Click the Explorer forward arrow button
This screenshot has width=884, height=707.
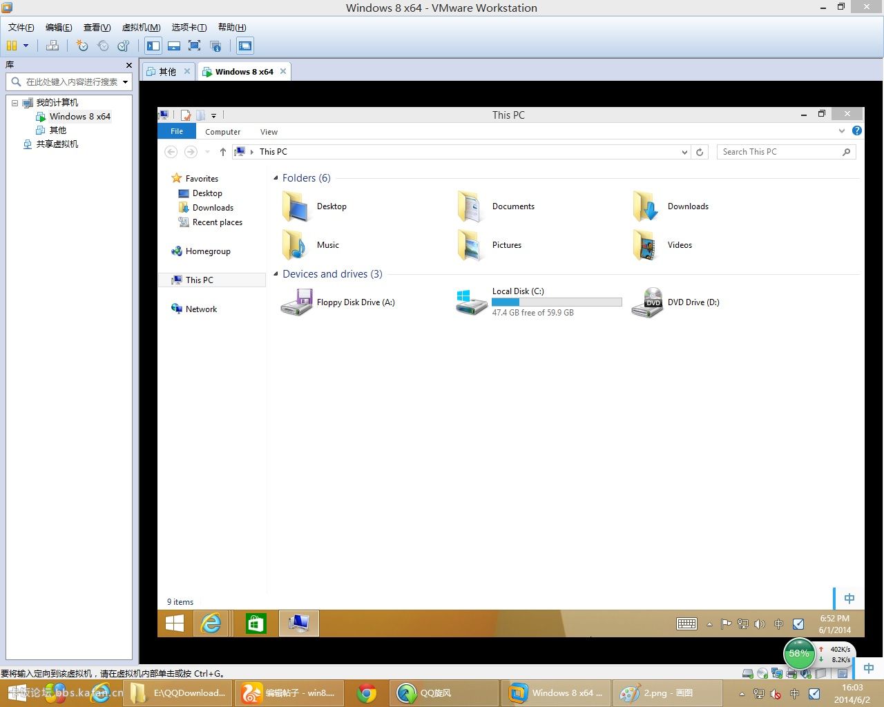coord(191,152)
